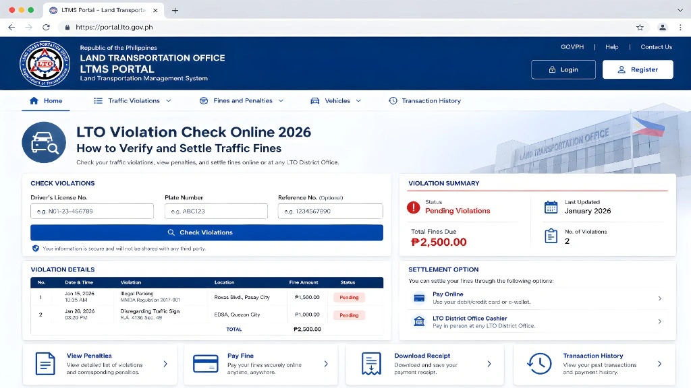Open the Traffic Violations menu
The width and height of the screenshot is (691, 388).
coord(132,101)
